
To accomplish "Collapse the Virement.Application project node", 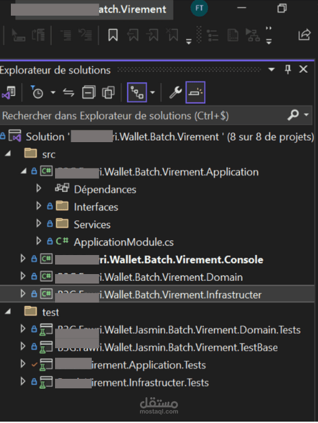I will click(24, 171).
